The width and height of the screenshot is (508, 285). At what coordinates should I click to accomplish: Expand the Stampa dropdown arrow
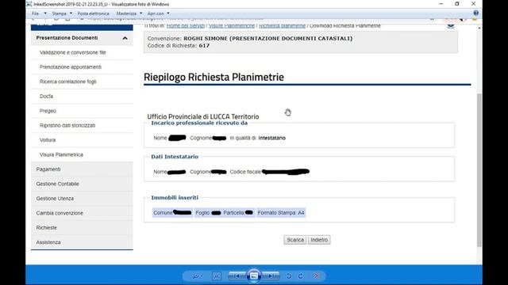point(71,13)
